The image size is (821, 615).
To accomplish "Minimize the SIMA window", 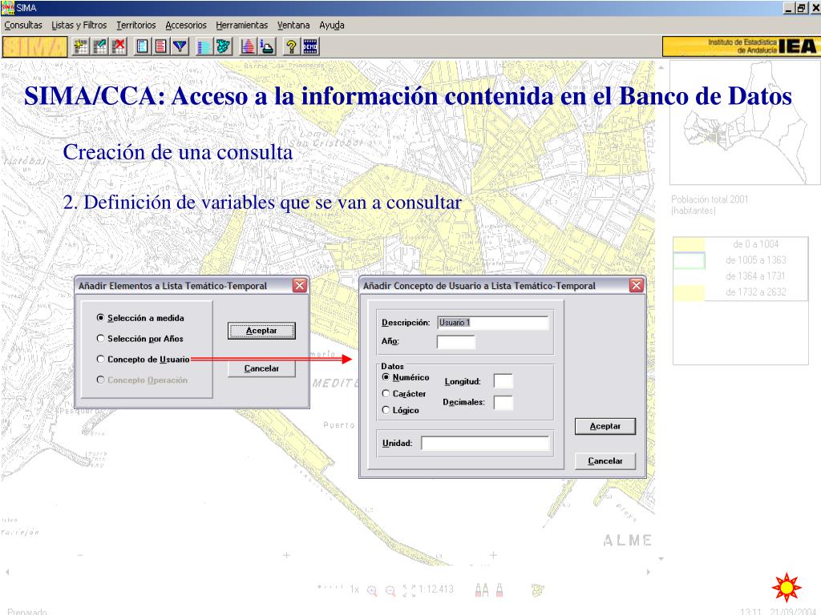I will (x=789, y=8).
